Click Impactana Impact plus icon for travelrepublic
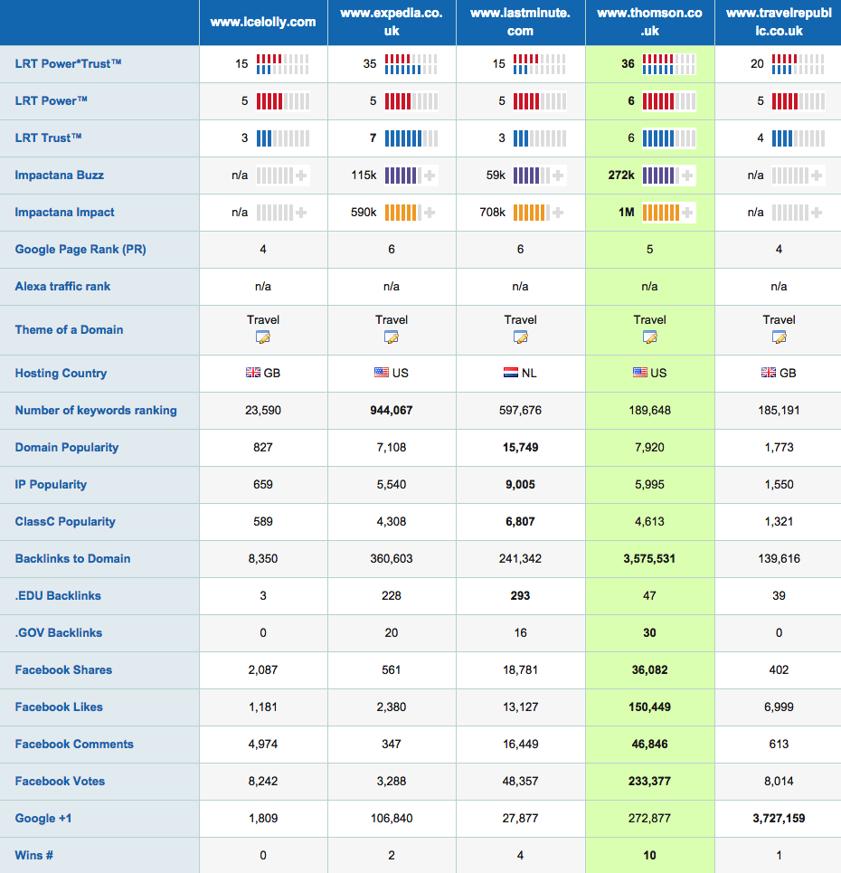 coord(817,212)
